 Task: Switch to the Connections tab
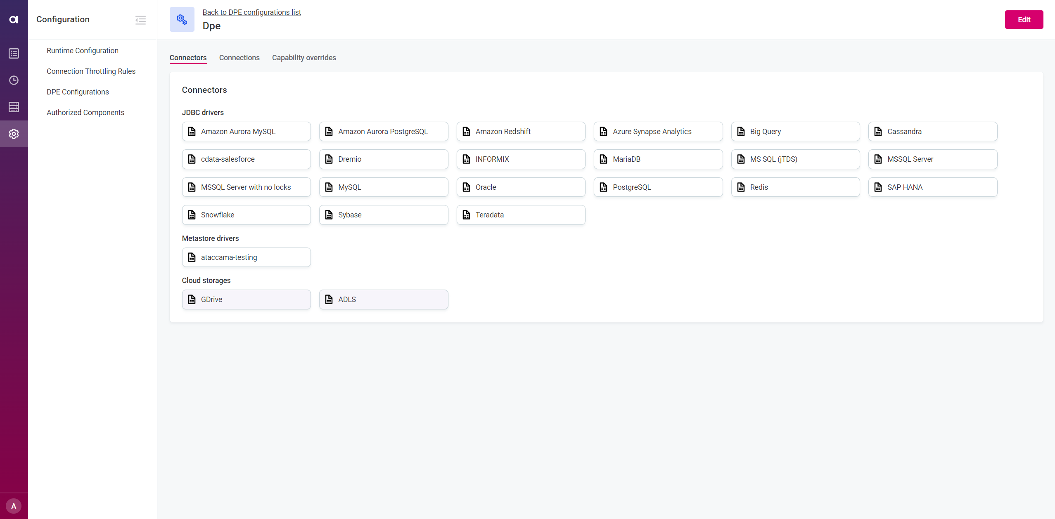tap(239, 58)
